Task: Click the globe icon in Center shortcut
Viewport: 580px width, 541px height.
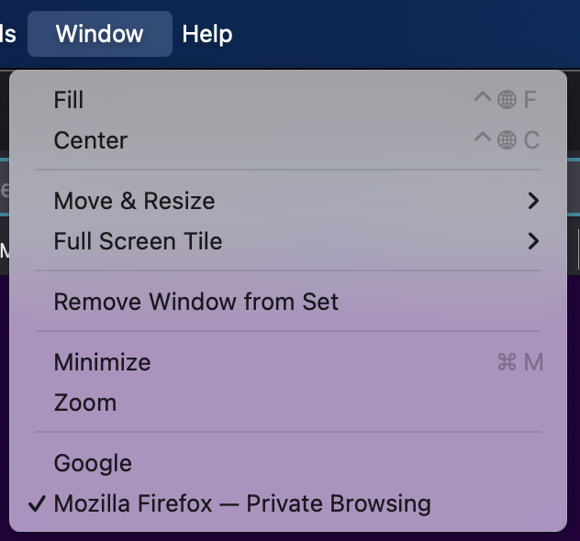Action: coord(507,140)
